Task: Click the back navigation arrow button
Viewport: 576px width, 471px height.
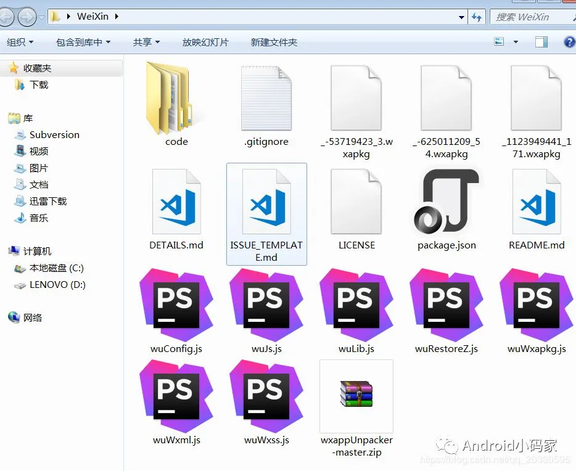Action: [x=7, y=17]
